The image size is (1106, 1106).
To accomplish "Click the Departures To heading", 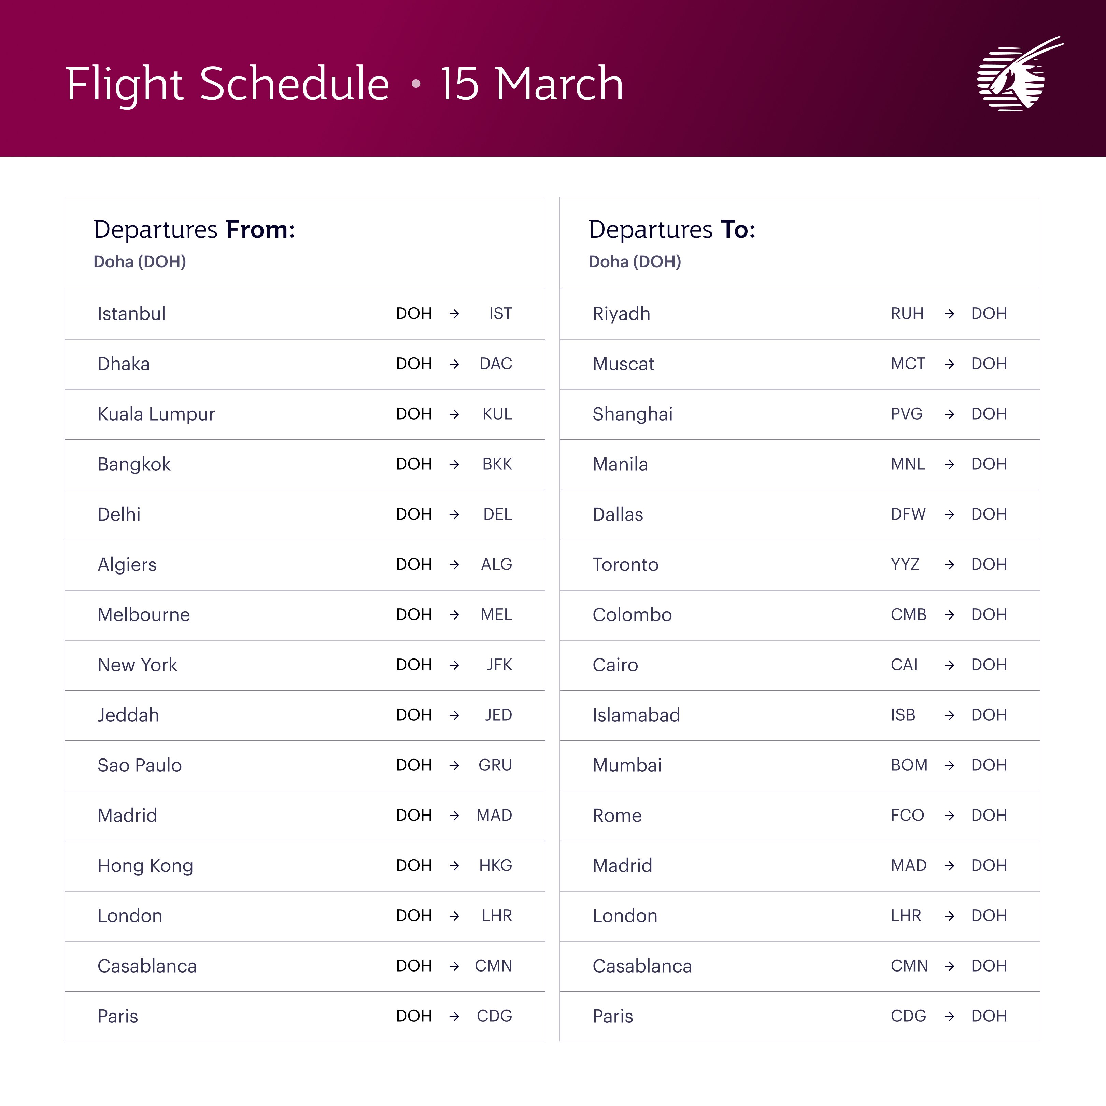I will click(x=671, y=229).
